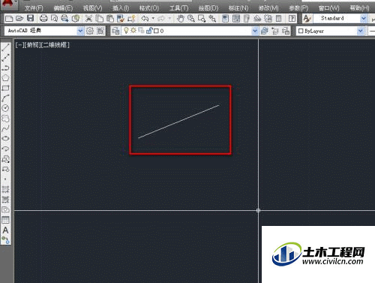Select the Multiline Text A tool

tap(5, 230)
